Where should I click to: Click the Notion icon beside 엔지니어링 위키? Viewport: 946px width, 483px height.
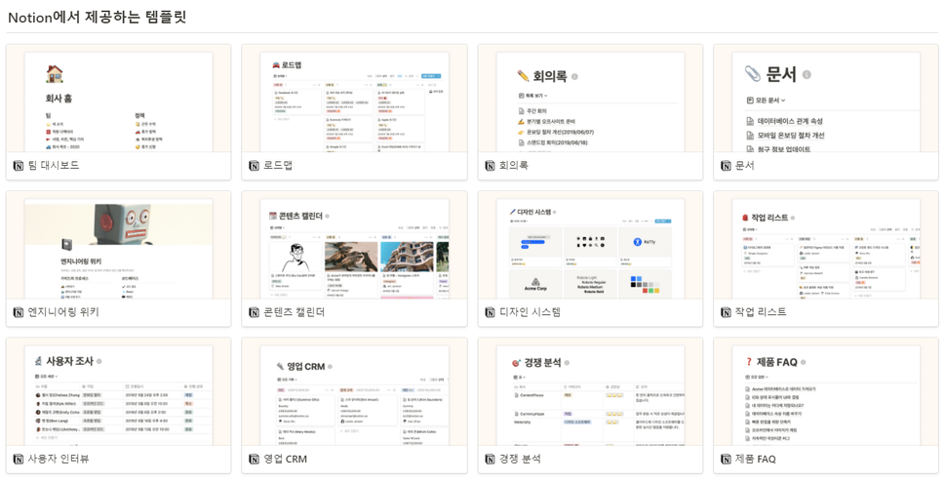pyautogui.click(x=19, y=312)
